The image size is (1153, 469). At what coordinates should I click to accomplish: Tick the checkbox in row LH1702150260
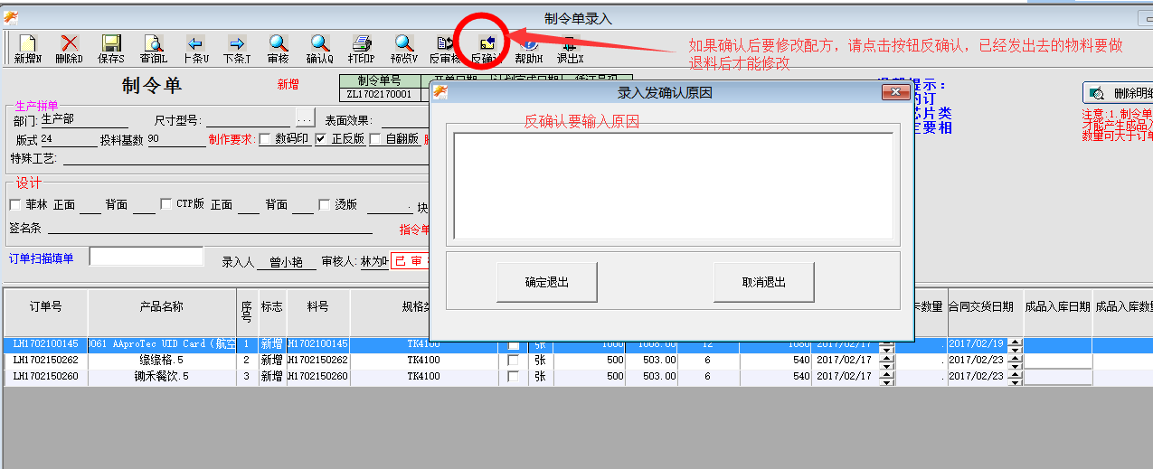[x=514, y=376]
